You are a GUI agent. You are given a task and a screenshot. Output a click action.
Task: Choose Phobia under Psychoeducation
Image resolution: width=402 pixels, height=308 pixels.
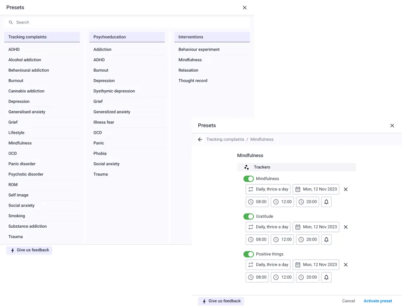pyautogui.click(x=127, y=154)
